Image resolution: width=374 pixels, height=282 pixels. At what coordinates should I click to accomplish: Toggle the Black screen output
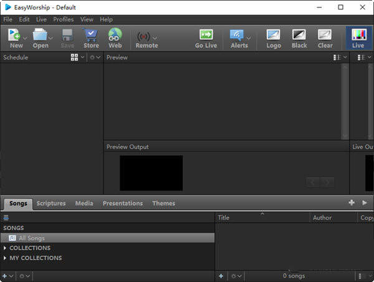(299, 36)
